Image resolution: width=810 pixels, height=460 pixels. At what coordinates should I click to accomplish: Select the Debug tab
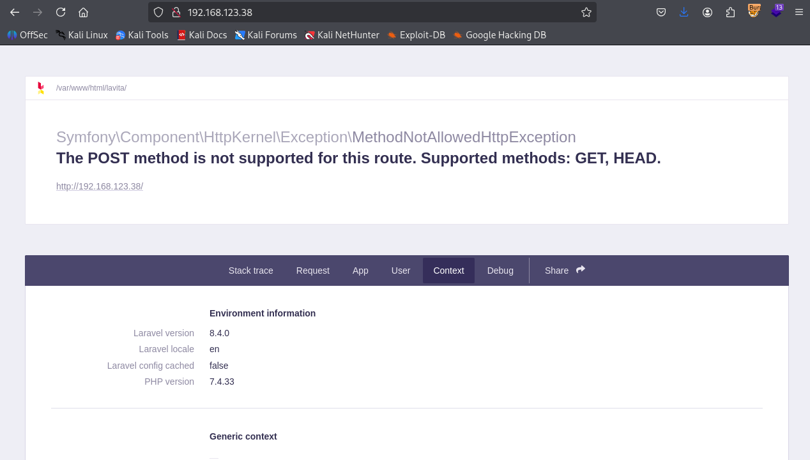[x=500, y=271]
